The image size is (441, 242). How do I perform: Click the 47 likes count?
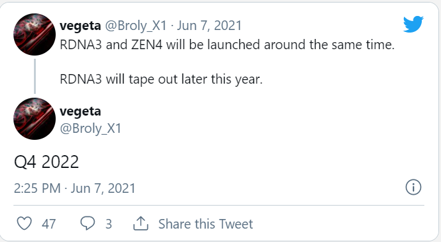pos(49,223)
